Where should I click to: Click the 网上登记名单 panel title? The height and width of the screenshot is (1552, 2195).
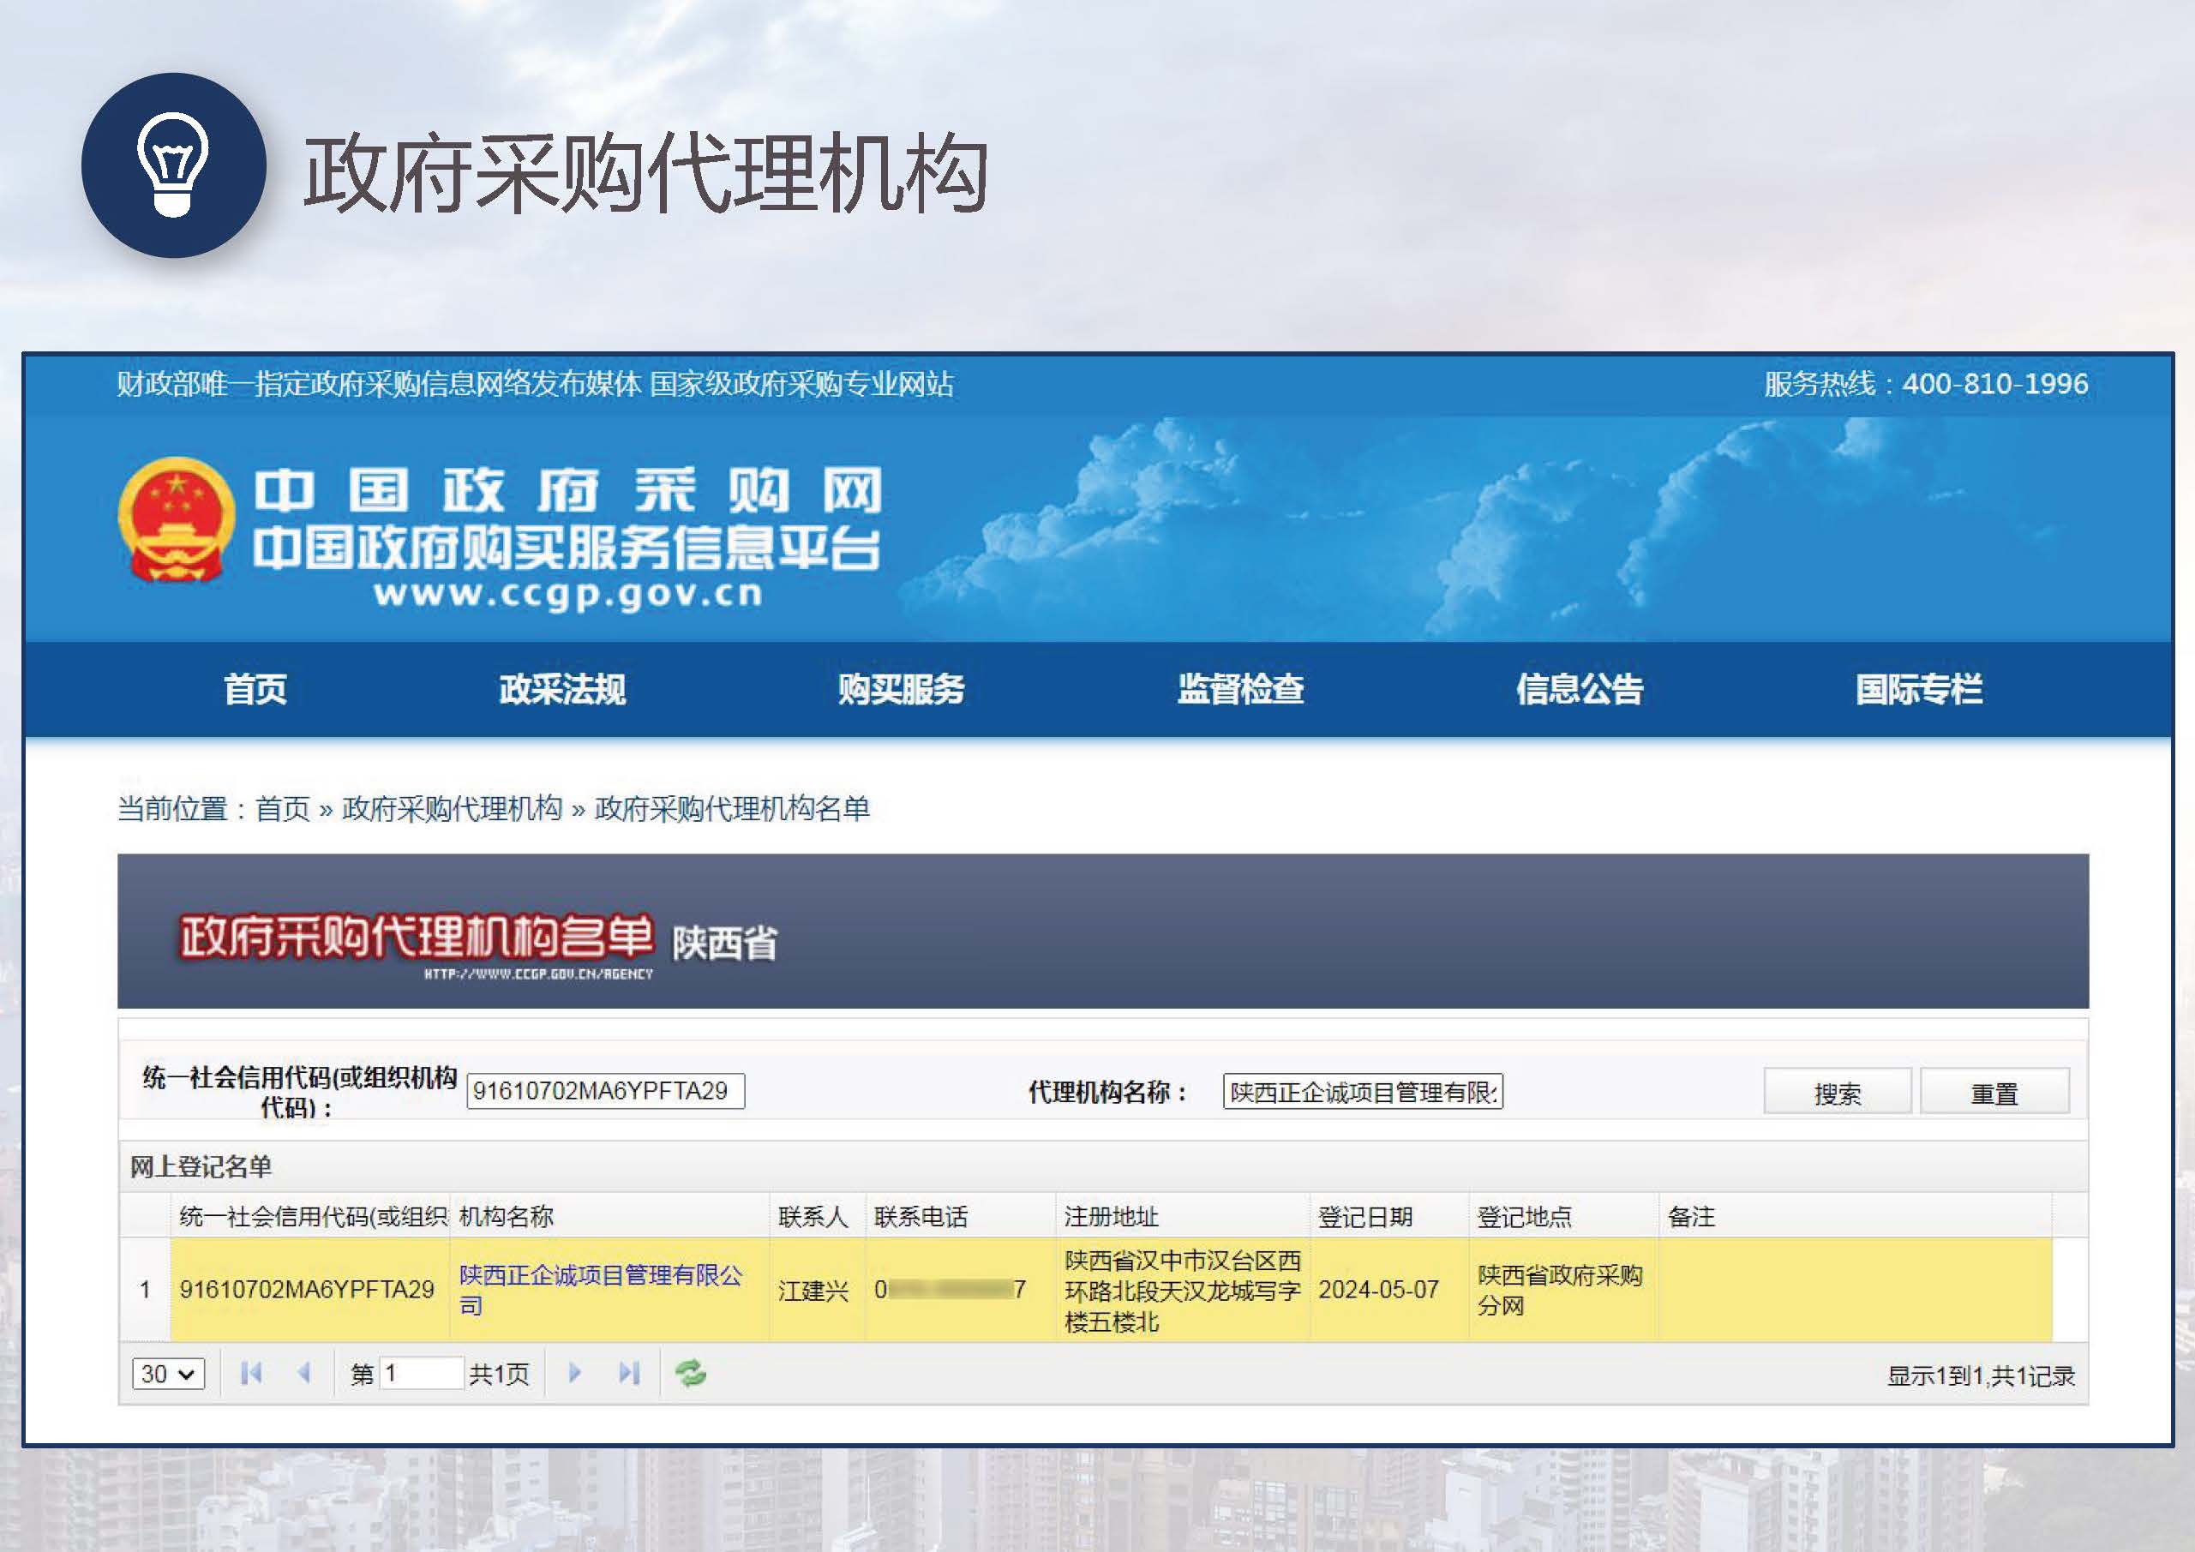tap(201, 1165)
